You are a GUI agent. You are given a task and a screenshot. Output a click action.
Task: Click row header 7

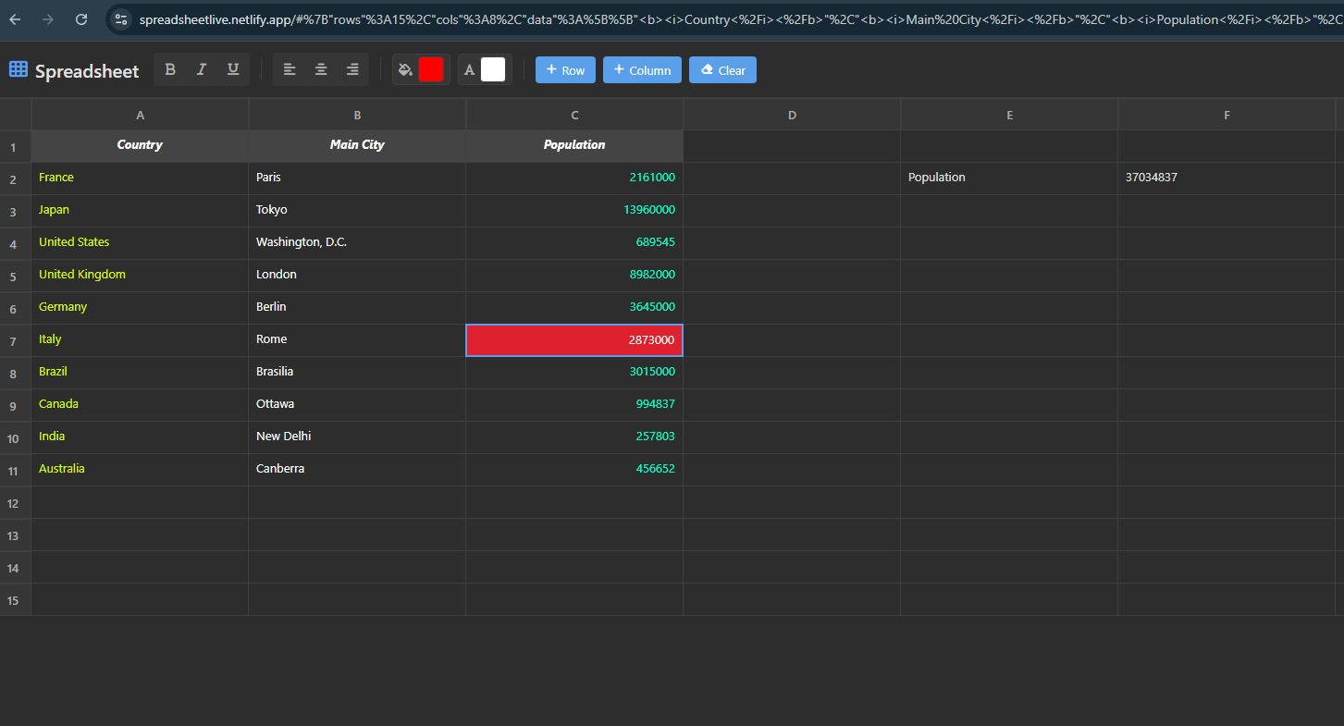click(x=14, y=339)
